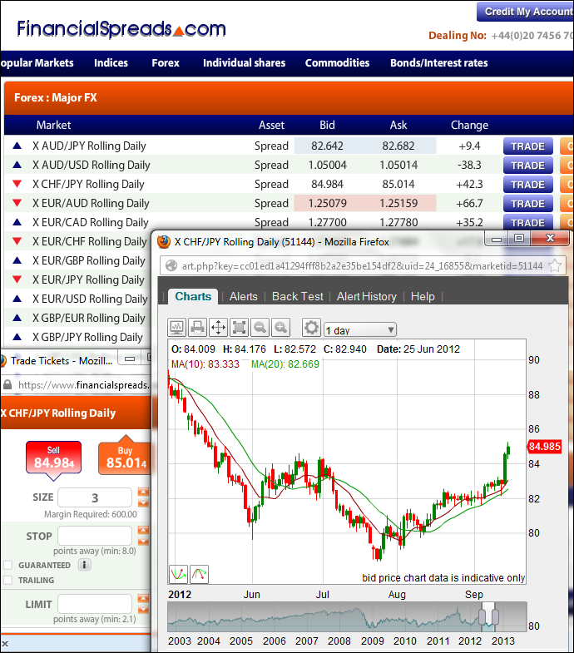Open the Alerts tab
Image resolution: width=574 pixels, height=653 pixels.
click(243, 296)
